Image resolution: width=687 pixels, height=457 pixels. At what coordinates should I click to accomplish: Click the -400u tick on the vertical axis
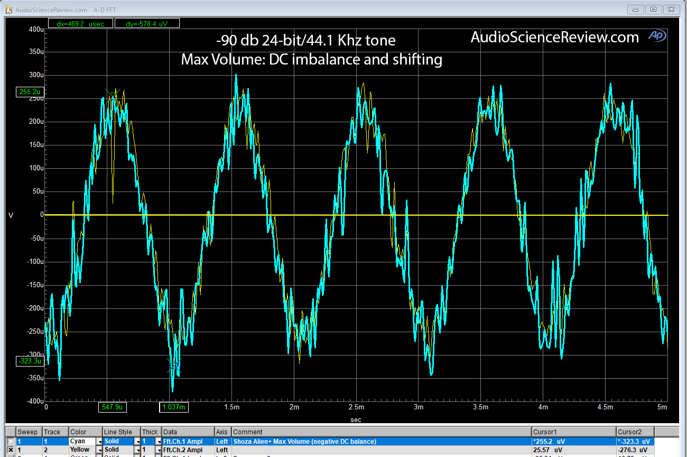(35, 401)
